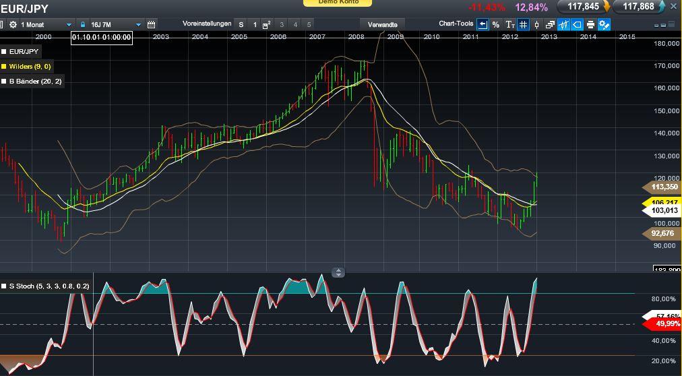This screenshot has height=376, width=682.
Task: Click the price label tag icon
Action: tap(577, 25)
